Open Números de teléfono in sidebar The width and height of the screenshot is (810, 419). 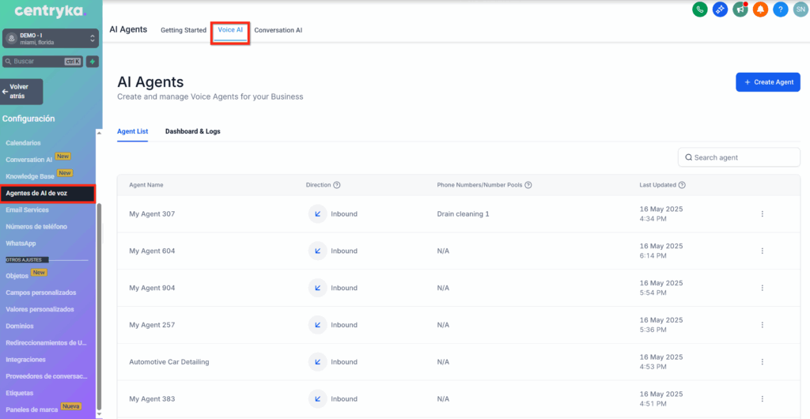[x=36, y=227]
